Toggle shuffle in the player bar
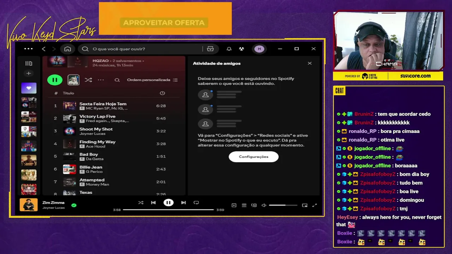 141,202
